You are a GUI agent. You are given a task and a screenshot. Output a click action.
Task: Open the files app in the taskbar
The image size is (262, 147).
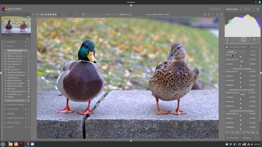10,144
